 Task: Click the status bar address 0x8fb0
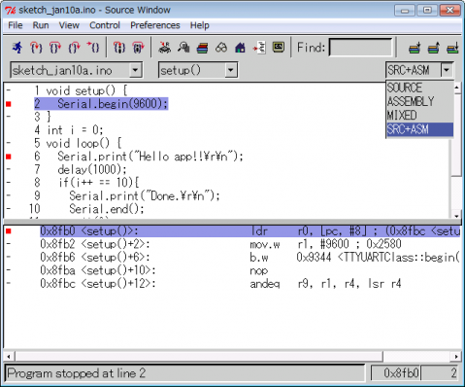401,373
